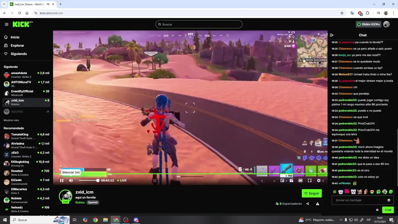Insert the pink fist quick emote
Image resolution: width=398 pixels, height=224 pixels.
pyautogui.click(x=347, y=192)
